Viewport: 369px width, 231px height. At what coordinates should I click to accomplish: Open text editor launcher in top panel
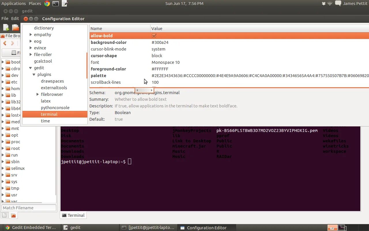[65, 3]
